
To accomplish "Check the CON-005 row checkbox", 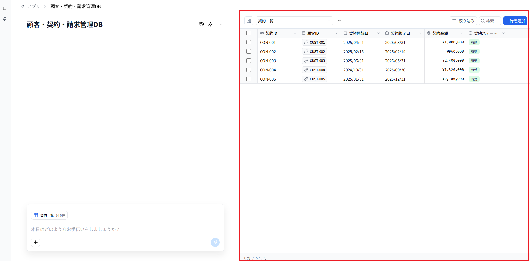I will pos(249,79).
